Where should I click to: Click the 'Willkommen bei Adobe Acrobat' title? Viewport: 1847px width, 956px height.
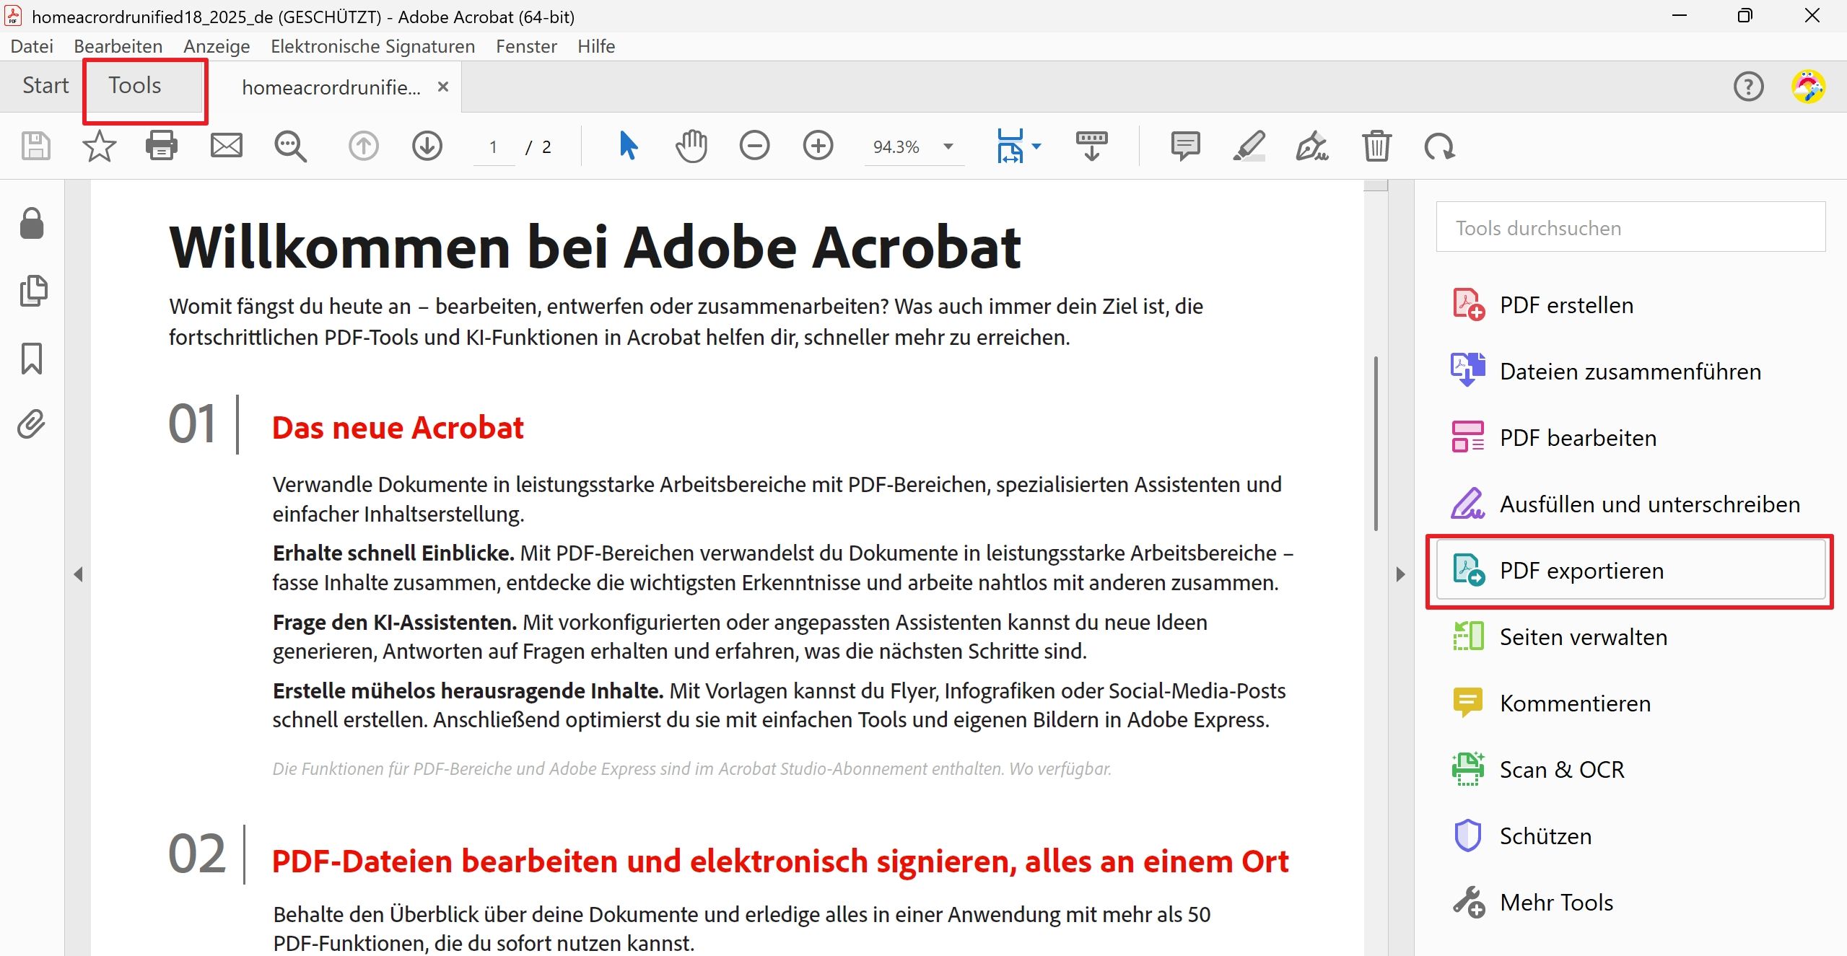click(595, 247)
